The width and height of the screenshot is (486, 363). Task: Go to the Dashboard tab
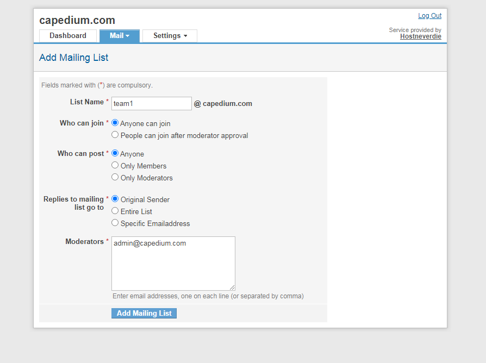[x=68, y=36]
